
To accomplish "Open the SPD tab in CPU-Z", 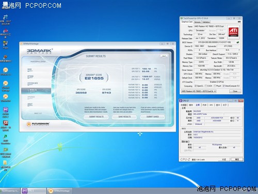I will [211, 105].
